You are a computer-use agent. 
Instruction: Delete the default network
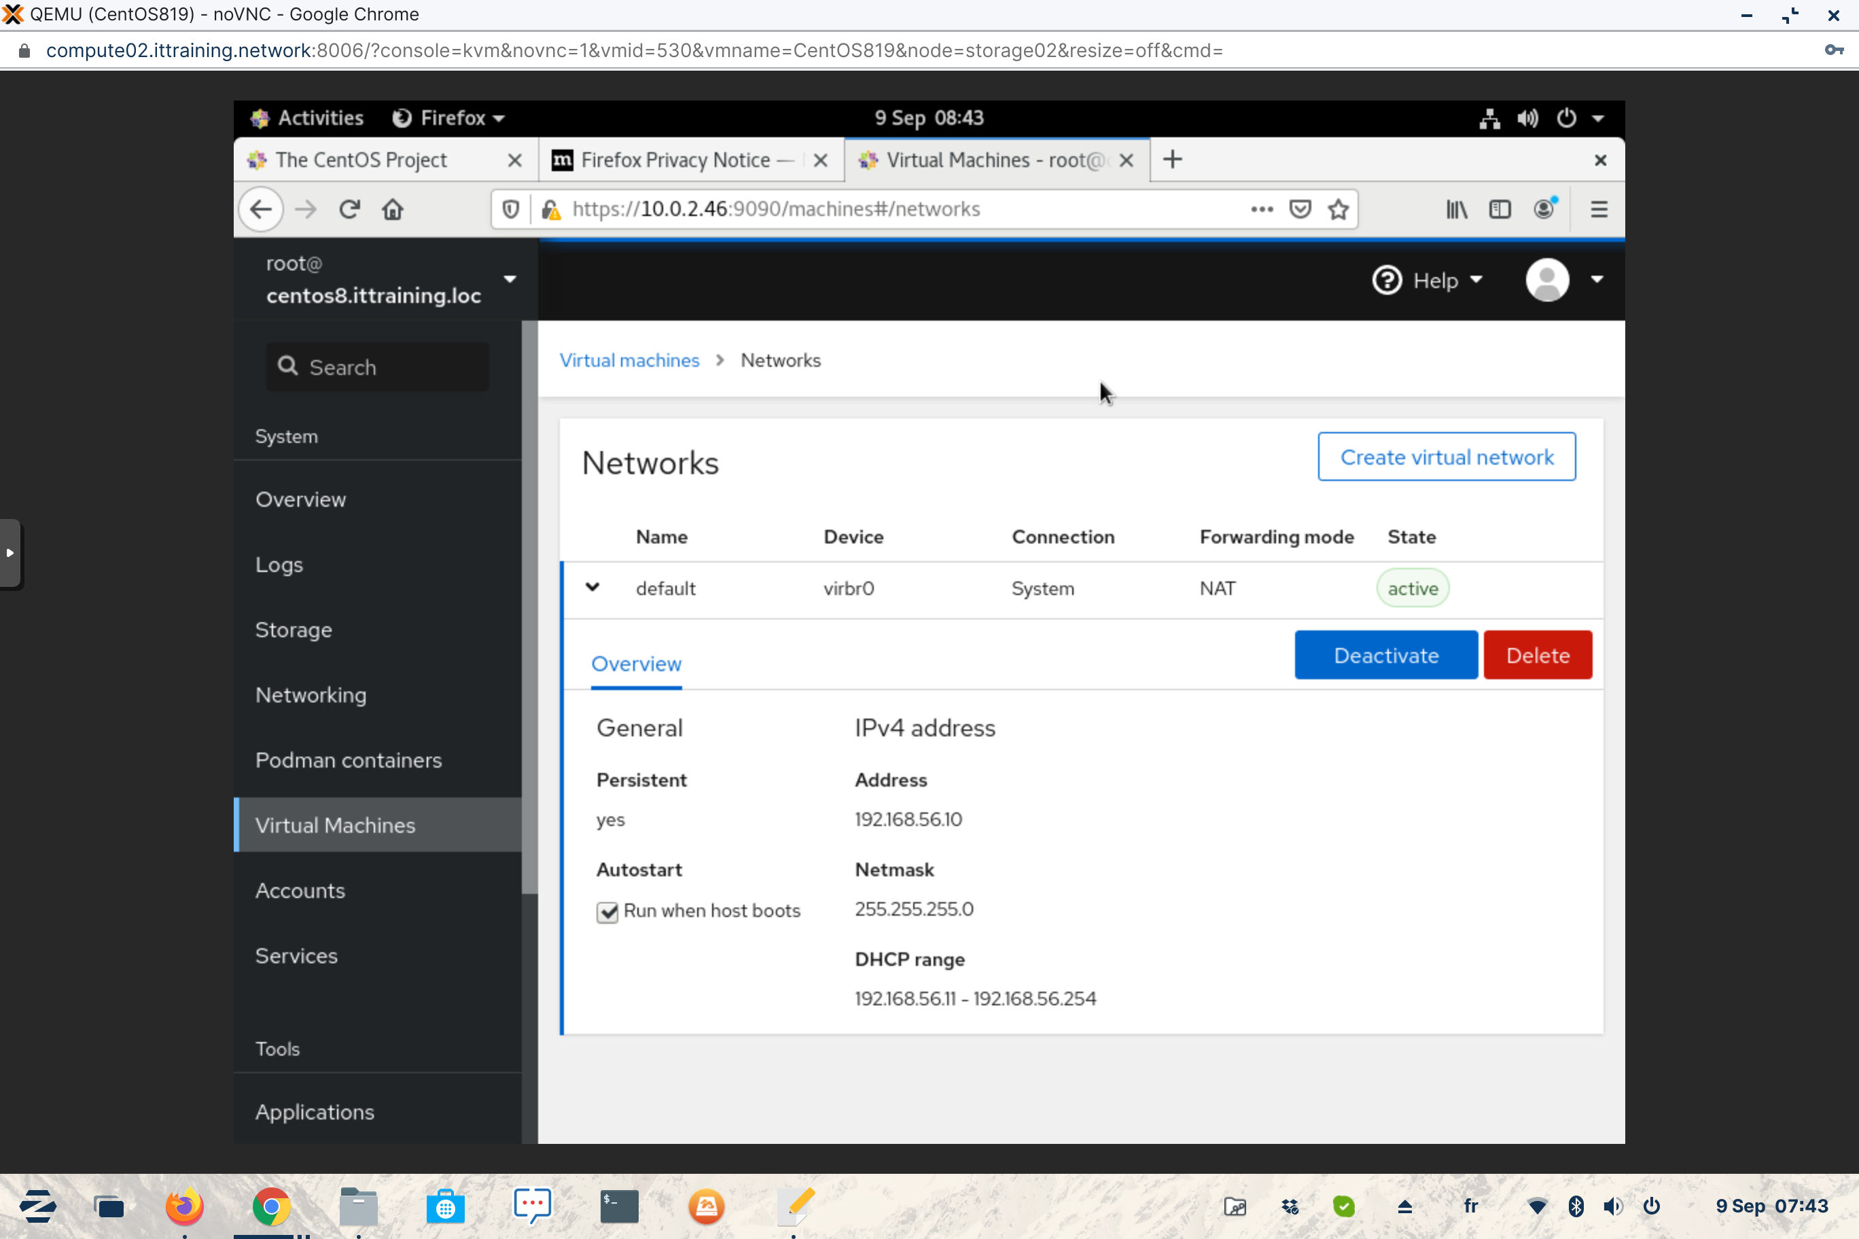(1538, 655)
